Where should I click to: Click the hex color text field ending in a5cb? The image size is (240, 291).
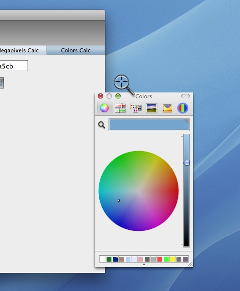[x=14, y=66]
